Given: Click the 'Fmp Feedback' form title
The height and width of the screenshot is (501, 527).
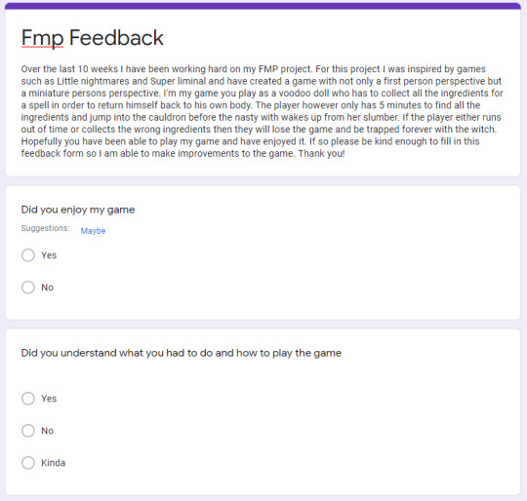Looking at the screenshot, I should 93,38.
